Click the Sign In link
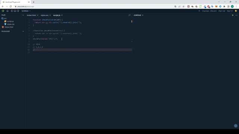Image resolution: width=239 pixels, height=134 pixels. pos(230,11)
